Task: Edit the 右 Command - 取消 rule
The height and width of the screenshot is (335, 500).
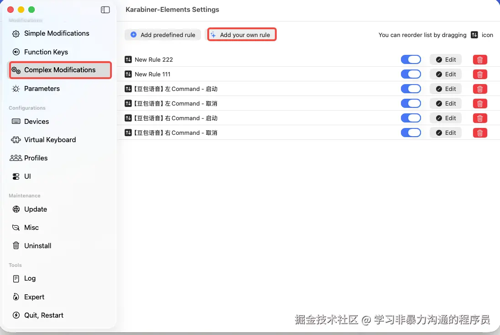Action: [446, 133]
